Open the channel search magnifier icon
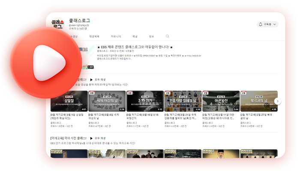Screen dimensions: 300x171 pyautogui.click(x=168, y=36)
